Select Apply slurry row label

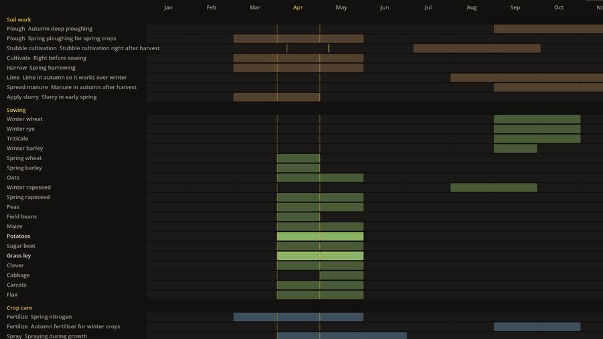click(x=52, y=97)
